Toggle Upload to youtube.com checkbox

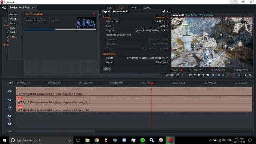click(166, 35)
